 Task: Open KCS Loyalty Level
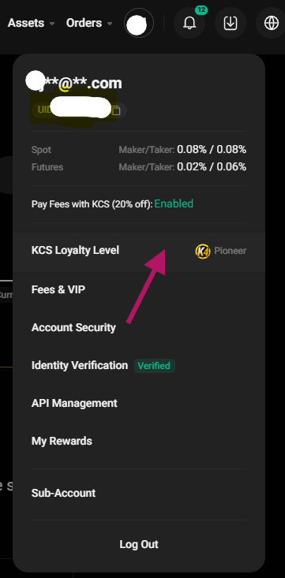tap(139, 251)
